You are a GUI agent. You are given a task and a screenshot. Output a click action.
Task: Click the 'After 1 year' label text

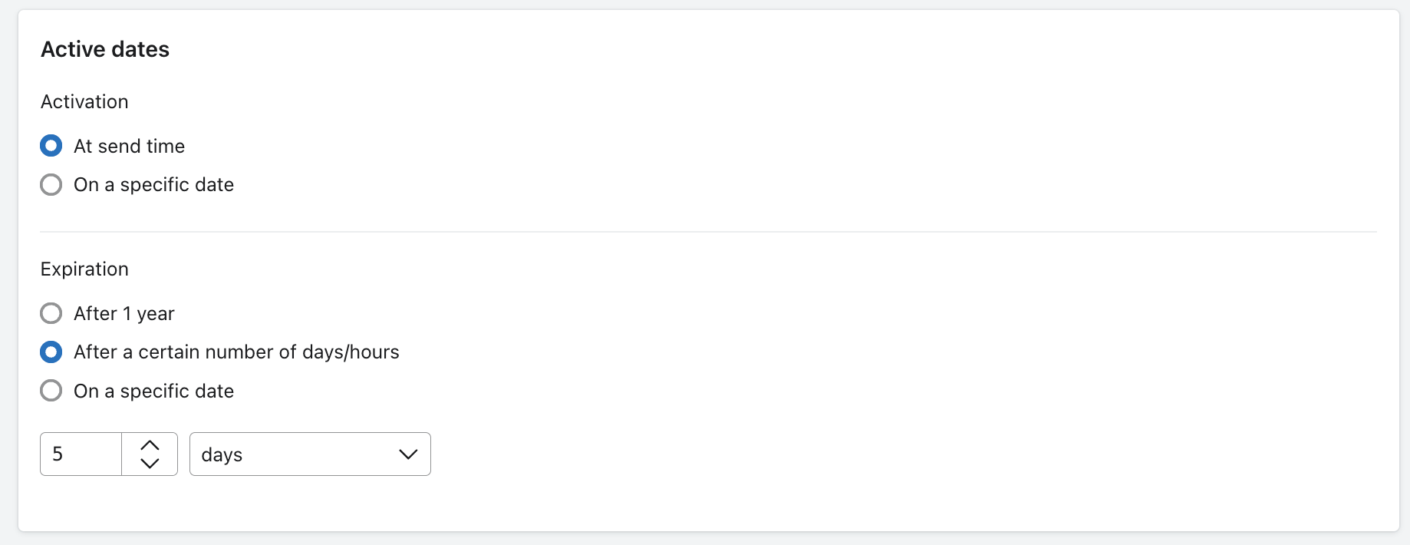pyautogui.click(x=124, y=313)
